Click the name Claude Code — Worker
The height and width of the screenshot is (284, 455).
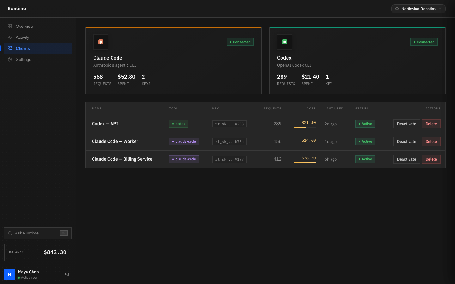(115, 142)
